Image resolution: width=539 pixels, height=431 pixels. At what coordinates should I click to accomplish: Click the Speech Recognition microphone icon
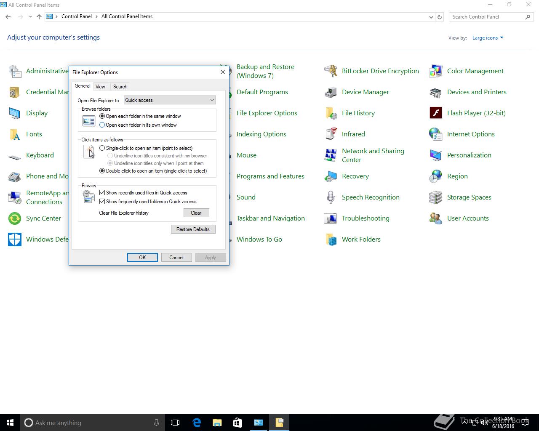point(331,197)
